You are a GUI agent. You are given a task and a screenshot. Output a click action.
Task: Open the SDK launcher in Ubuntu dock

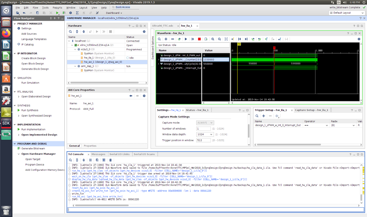6,123
